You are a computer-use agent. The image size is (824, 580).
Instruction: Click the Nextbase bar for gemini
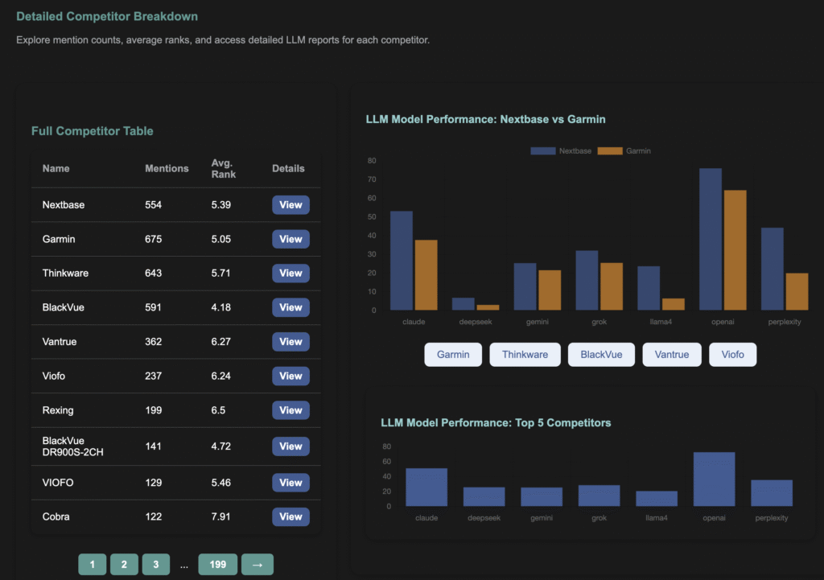(525, 286)
